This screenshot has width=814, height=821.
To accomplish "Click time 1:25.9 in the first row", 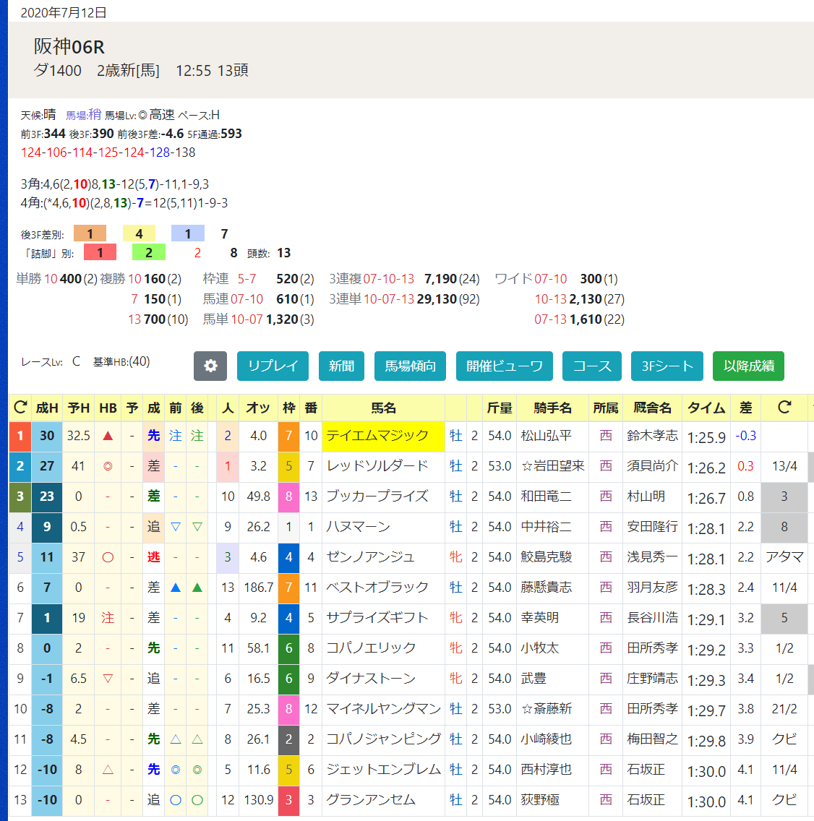I will (706, 437).
